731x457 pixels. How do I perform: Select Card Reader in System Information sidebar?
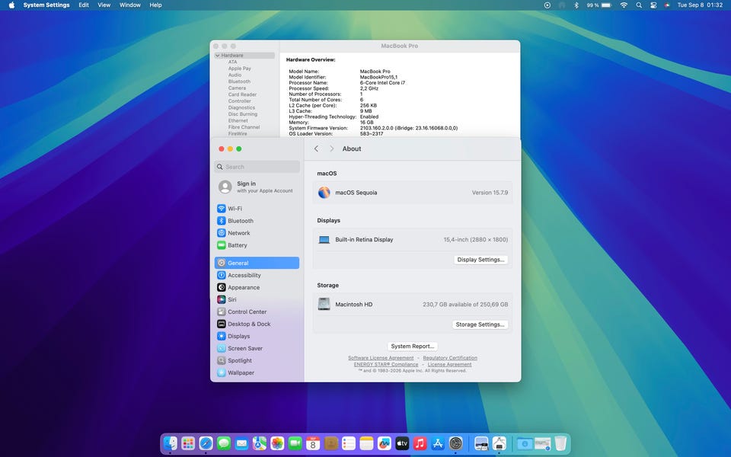click(242, 94)
